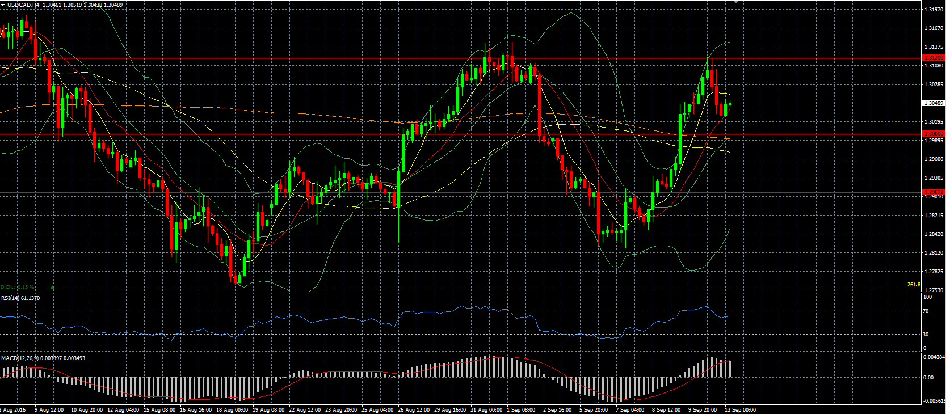Click the 22 Aug 12:00 time label
This screenshot has height=414, width=946.
pyautogui.click(x=305, y=410)
